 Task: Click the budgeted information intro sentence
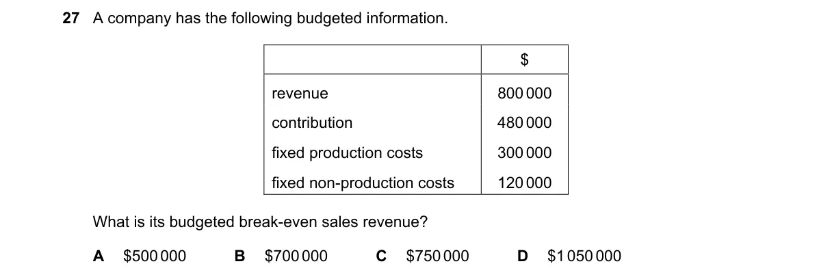270,18
